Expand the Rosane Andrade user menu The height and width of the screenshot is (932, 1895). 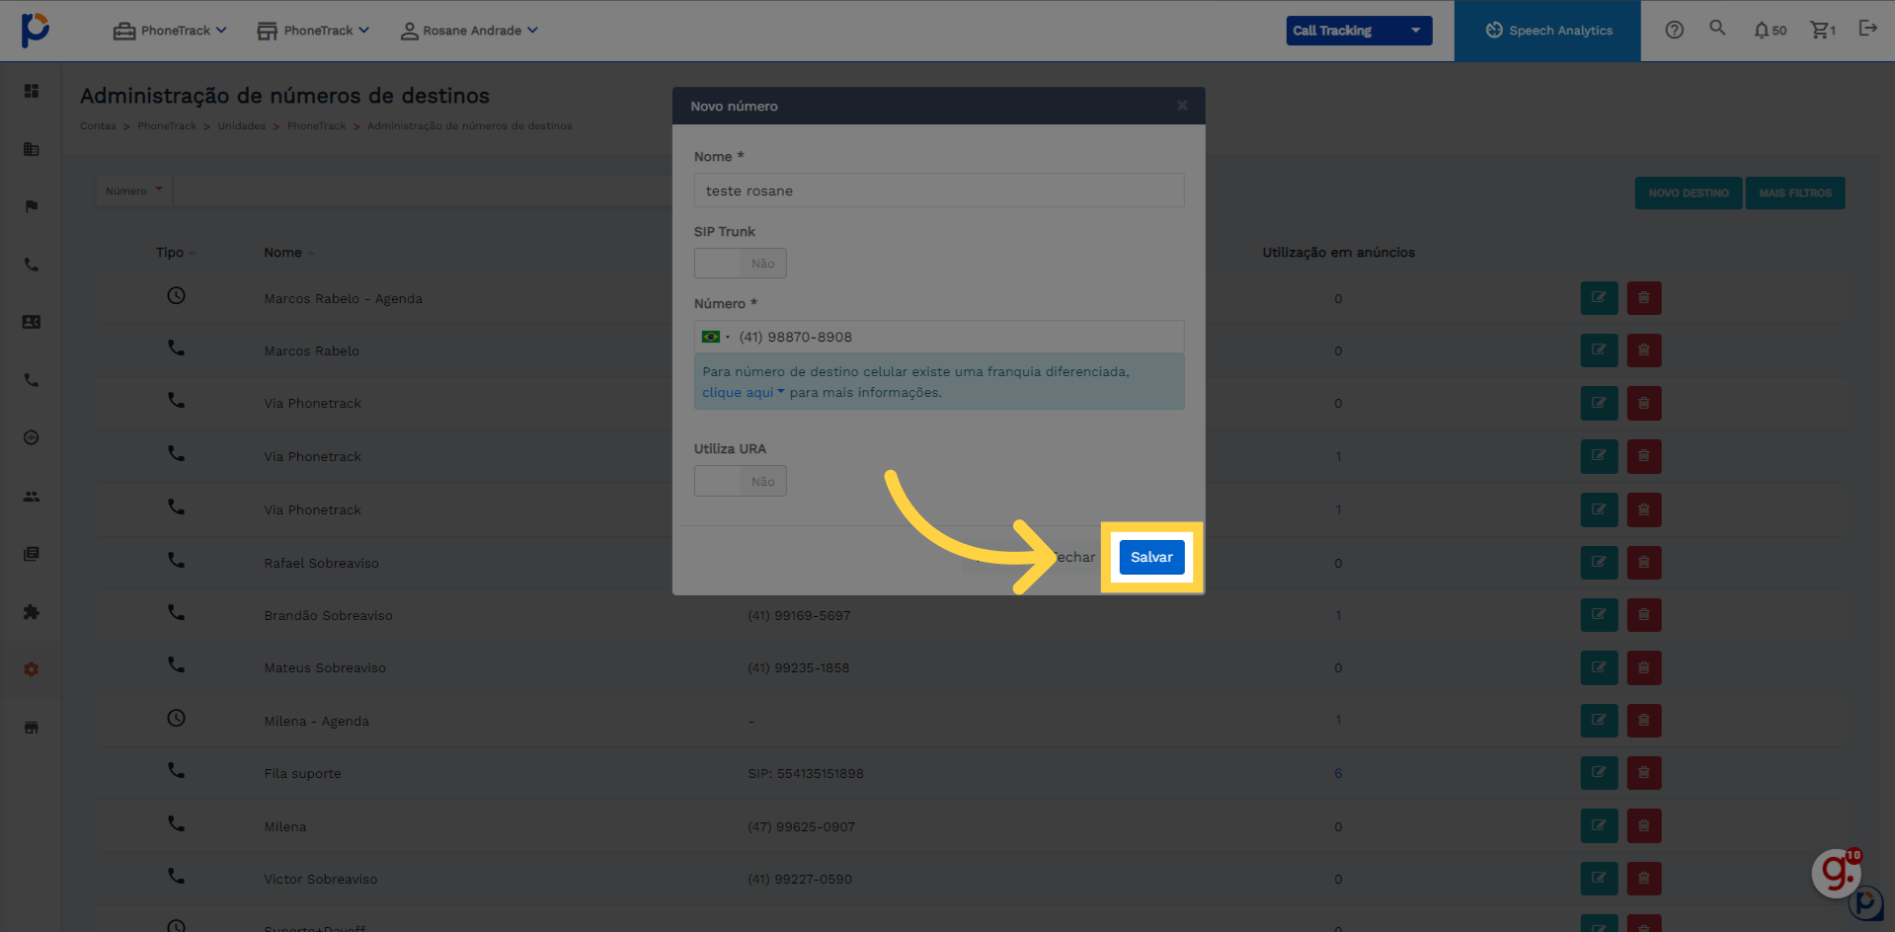click(x=470, y=31)
